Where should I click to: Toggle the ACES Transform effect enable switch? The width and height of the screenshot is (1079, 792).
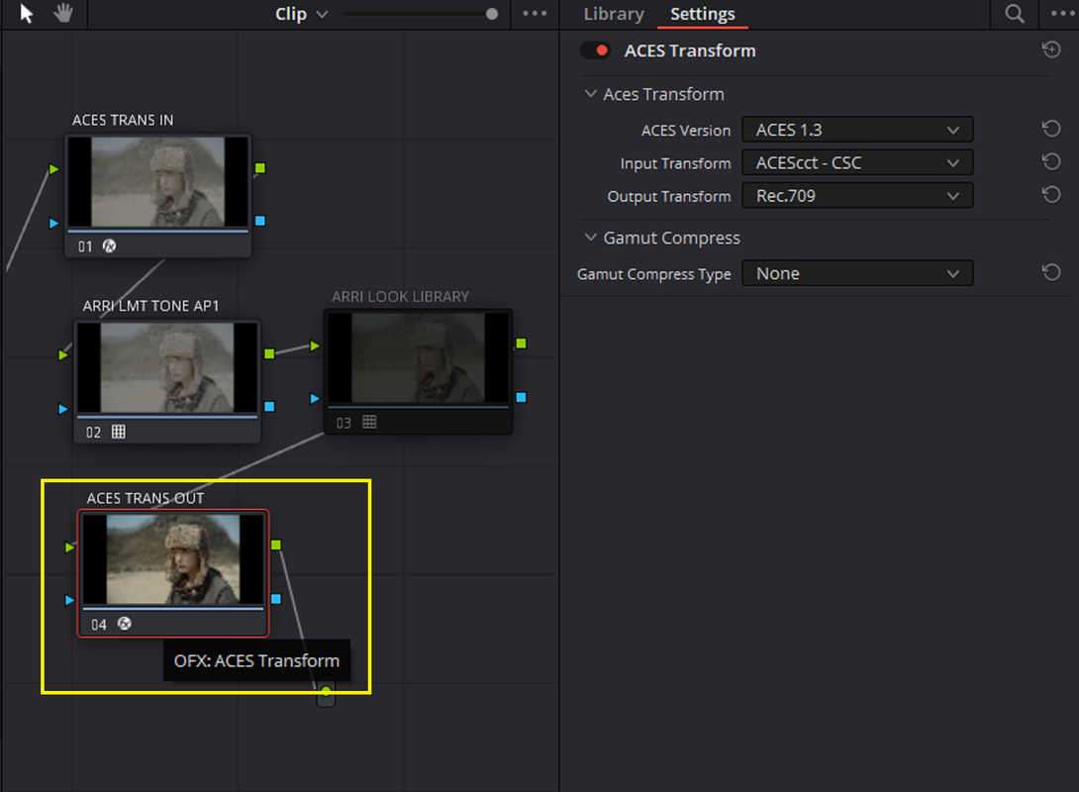(596, 50)
